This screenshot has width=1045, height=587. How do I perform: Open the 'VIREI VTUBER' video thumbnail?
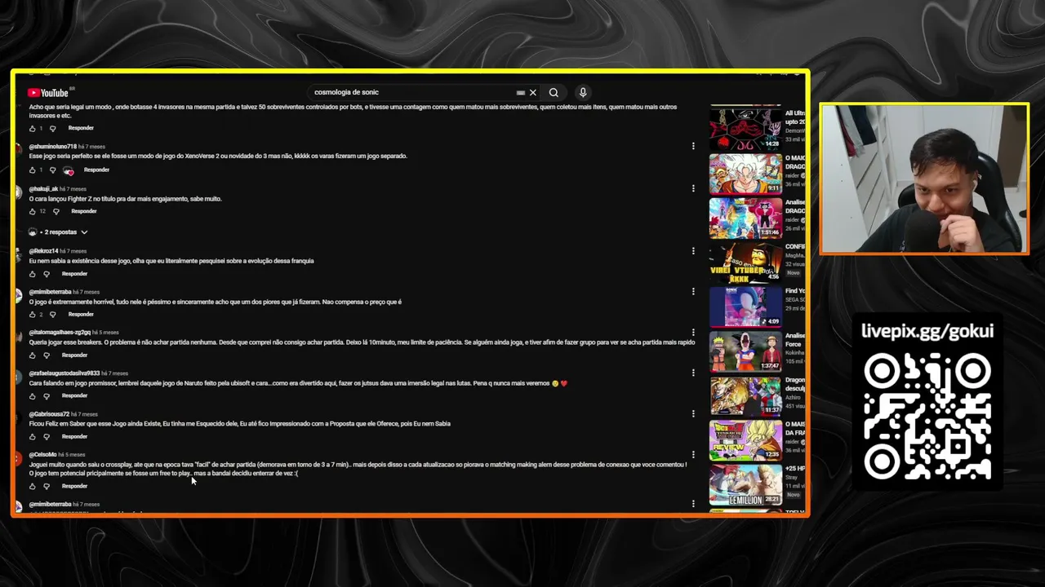(x=745, y=263)
